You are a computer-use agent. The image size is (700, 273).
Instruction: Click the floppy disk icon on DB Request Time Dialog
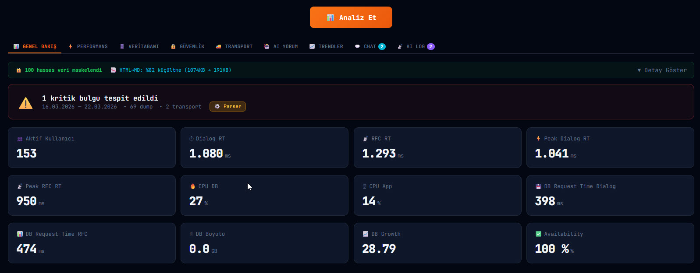pyautogui.click(x=538, y=186)
